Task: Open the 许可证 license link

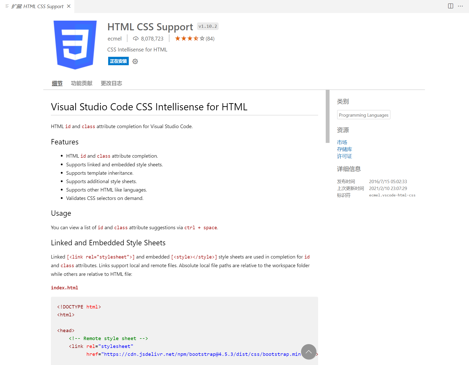Action: point(345,156)
